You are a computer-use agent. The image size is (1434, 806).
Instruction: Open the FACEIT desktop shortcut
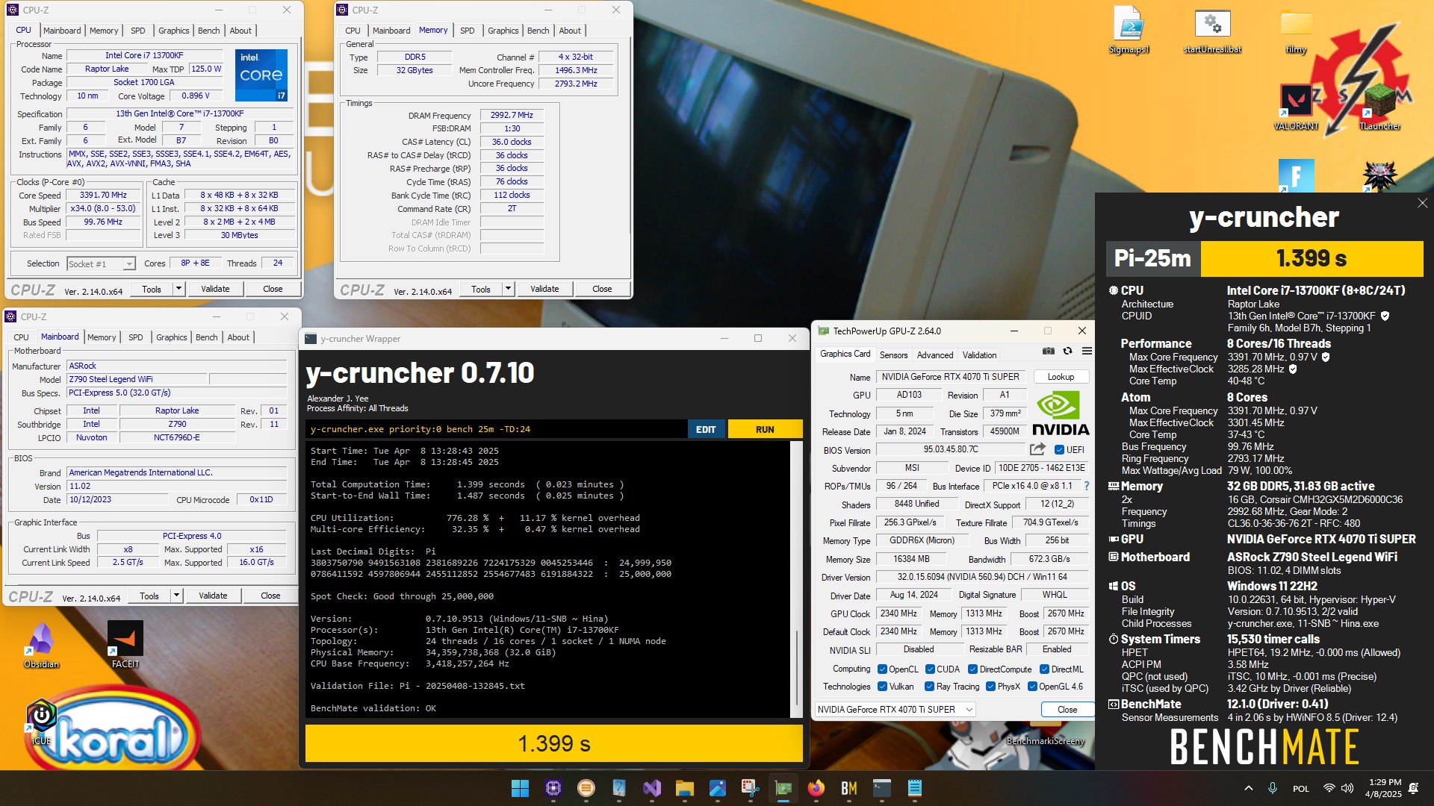[125, 645]
